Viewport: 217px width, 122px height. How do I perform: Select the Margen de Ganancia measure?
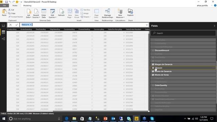pos(183,64)
